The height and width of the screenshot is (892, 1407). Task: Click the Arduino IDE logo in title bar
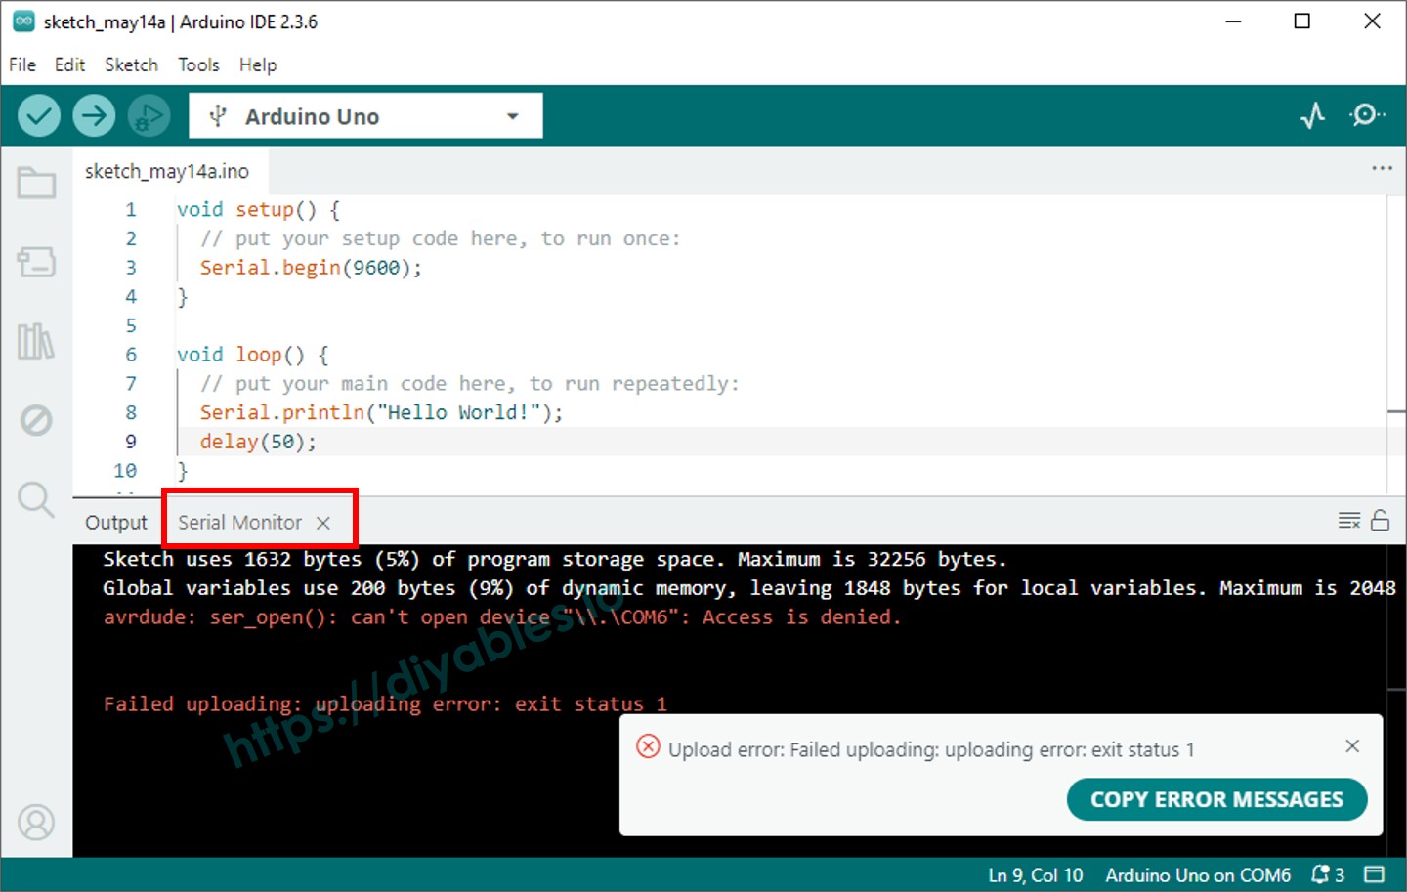[23, 21]
